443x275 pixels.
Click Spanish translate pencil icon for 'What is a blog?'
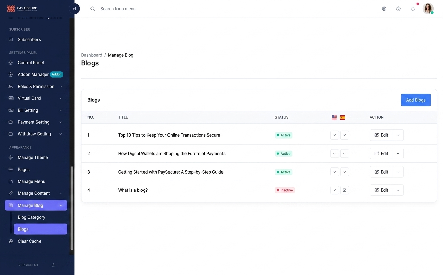point(345,190)
